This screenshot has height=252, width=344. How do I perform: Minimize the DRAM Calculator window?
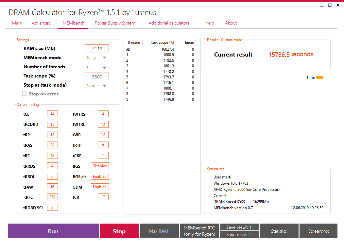tap(322, 6)
